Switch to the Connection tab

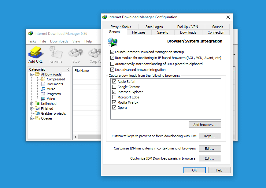pos(216,32)
